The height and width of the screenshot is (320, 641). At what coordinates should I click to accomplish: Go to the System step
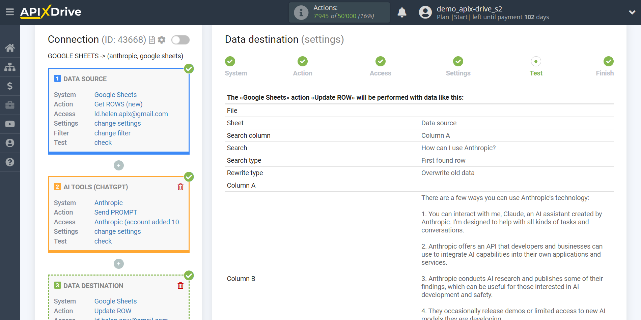[x=230, y=62]
